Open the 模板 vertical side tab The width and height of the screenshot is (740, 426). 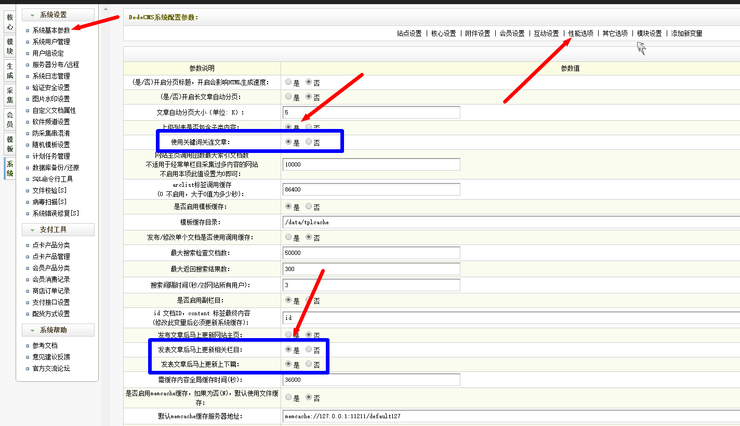pyautogui.click(x=9, y=145)
